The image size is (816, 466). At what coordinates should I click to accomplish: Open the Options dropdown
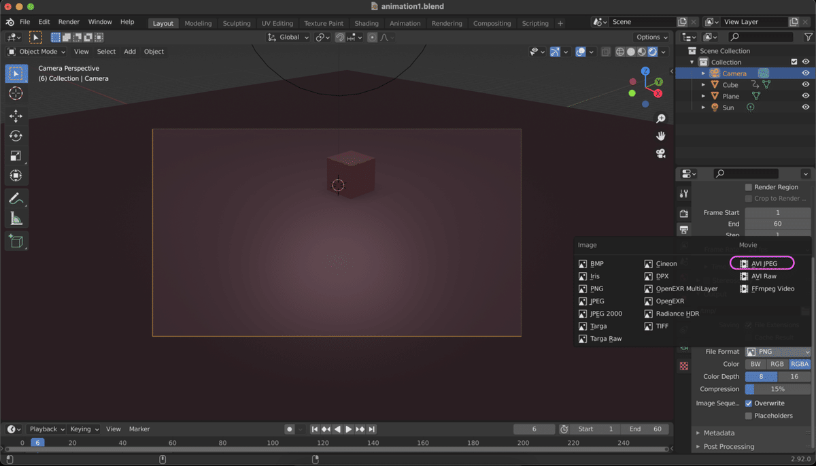click(651, 37)
